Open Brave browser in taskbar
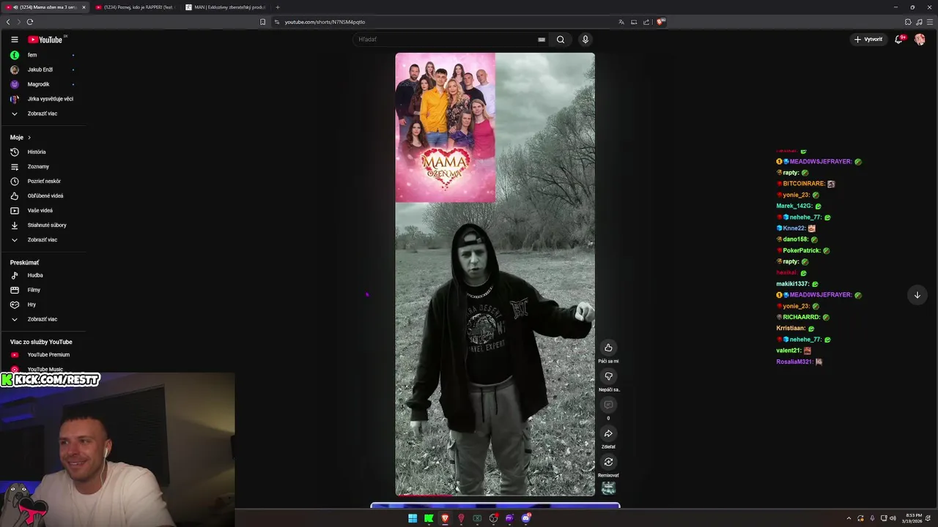 (445, 518)
